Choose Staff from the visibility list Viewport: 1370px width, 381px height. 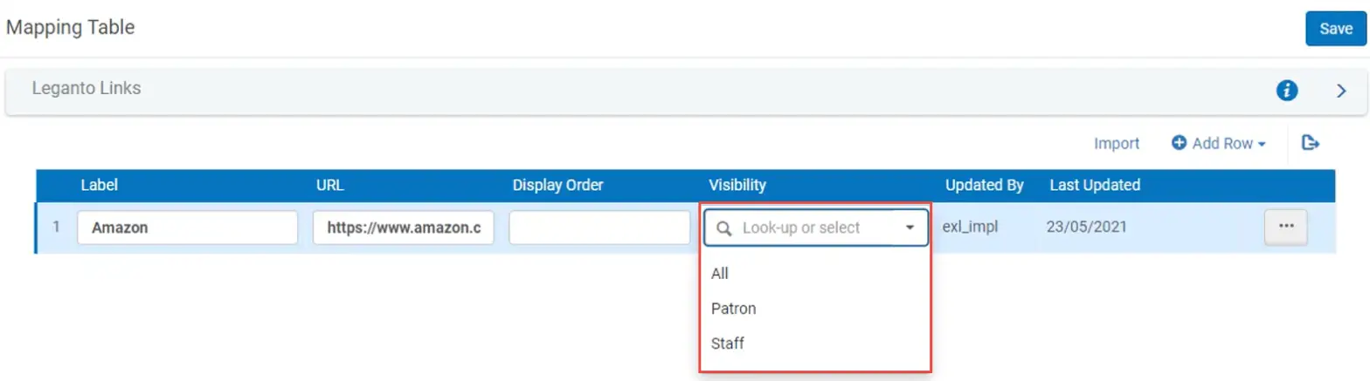coord(728,344)
